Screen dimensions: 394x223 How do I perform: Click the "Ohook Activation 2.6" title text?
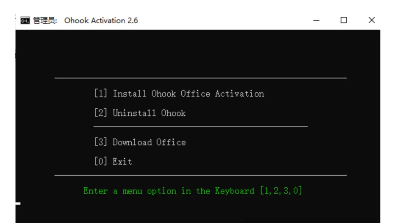(x=101, y=20)
